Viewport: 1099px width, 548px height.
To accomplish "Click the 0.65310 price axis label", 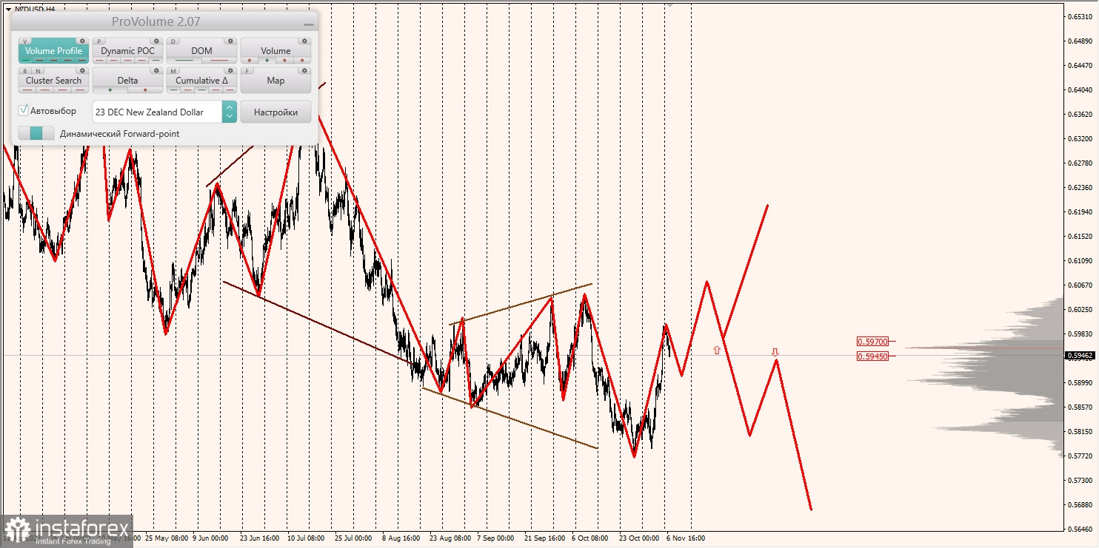I will [1078, 16].
